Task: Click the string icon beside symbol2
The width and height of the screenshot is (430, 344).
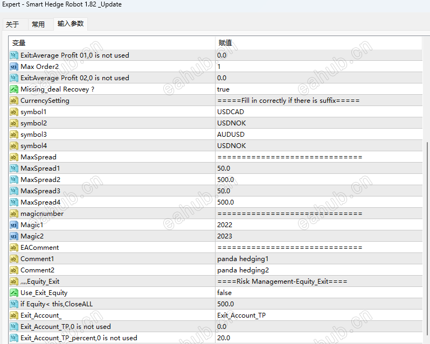Action: 14,123
